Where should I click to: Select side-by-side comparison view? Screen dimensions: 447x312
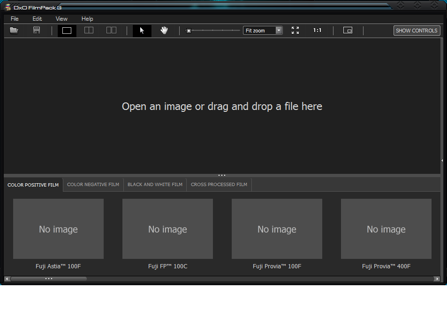[111, 30]
